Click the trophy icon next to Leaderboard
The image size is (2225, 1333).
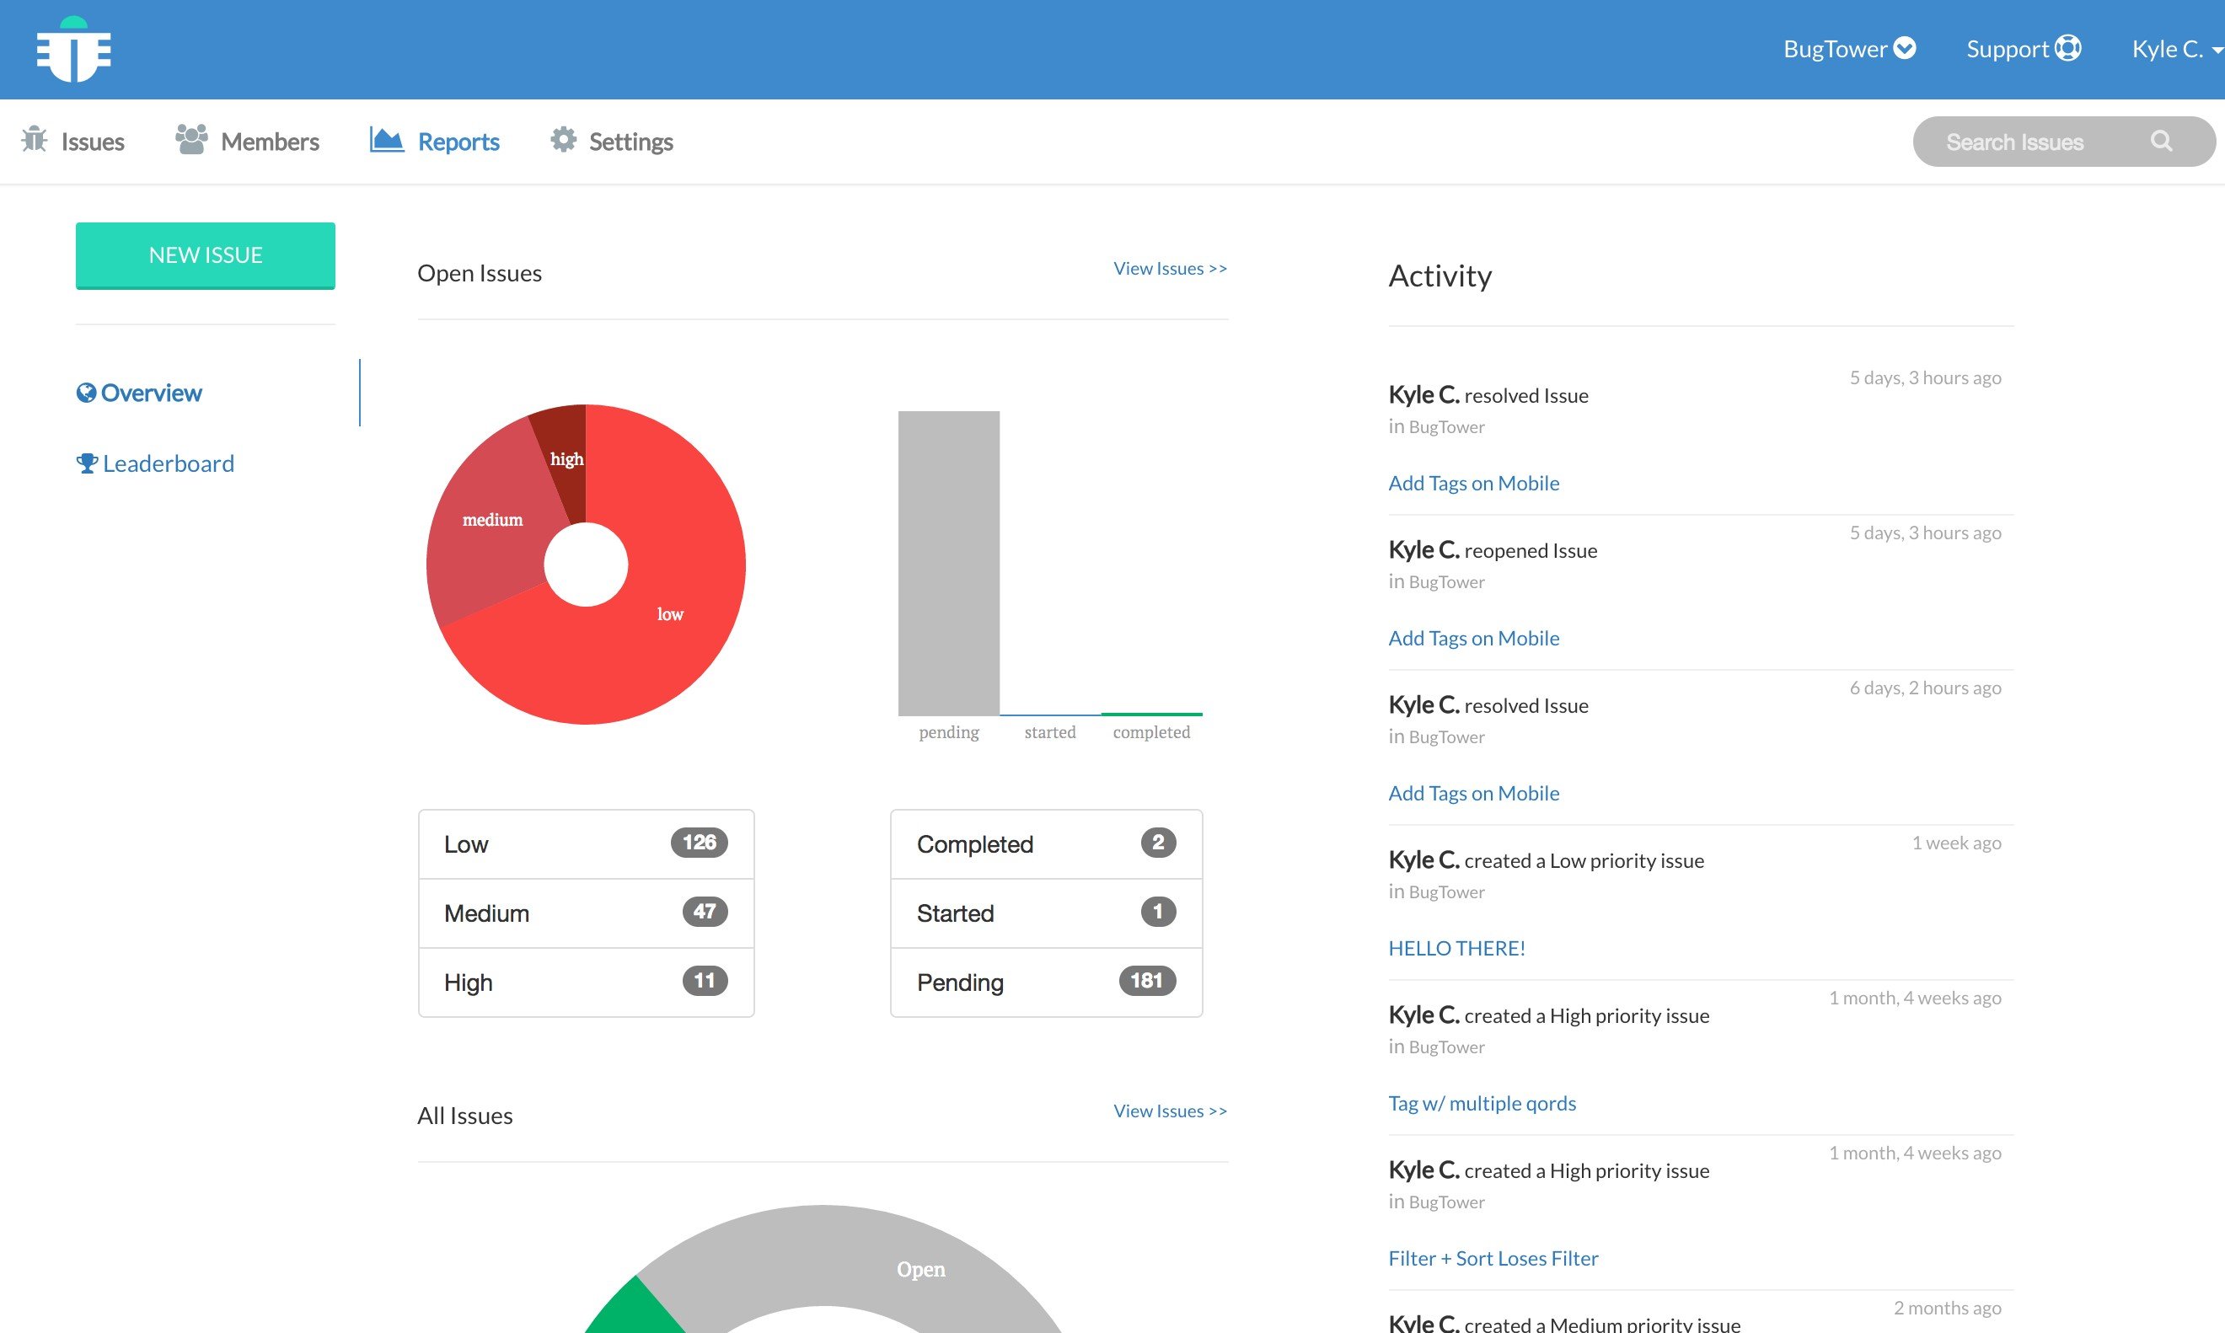[x=87, y=463]
